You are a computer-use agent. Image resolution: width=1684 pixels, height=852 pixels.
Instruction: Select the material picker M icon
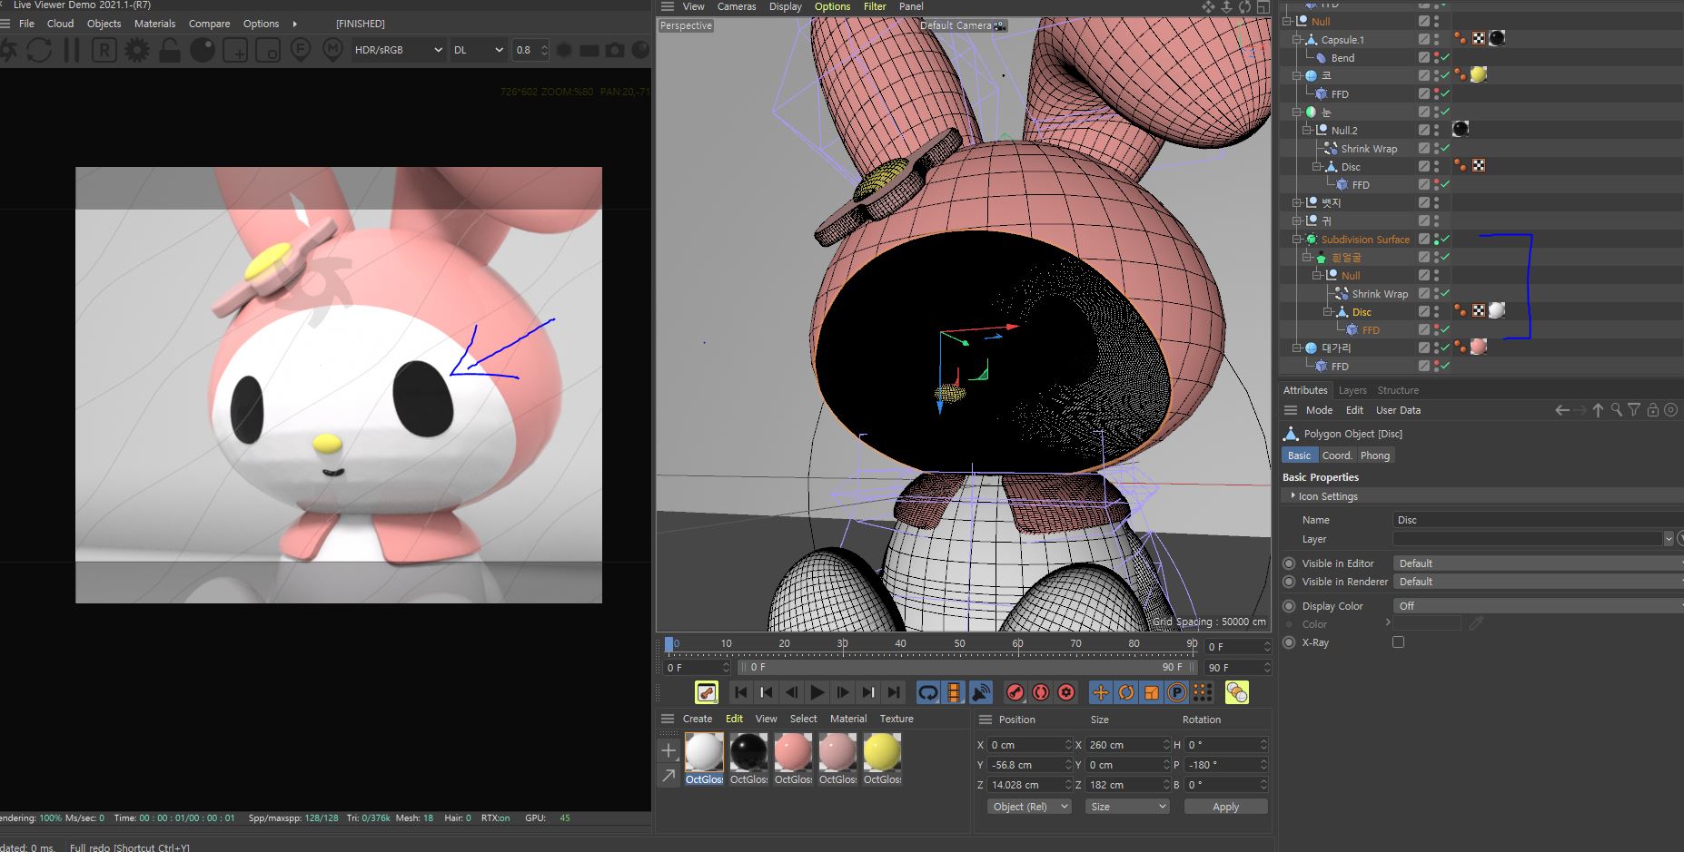point(333,50)
